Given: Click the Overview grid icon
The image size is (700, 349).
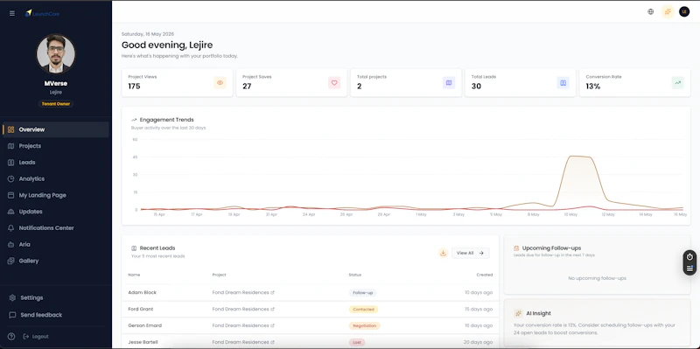Looking at the screenshot, I should (10, 129).
